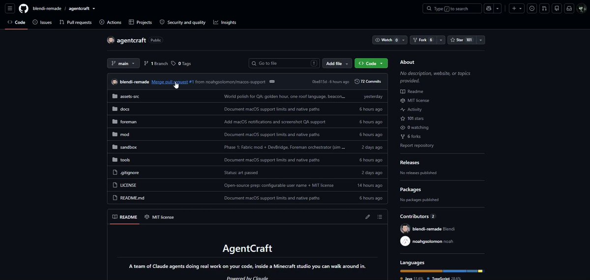
Task: Click folder icon of the docs row
Action: click(115, 109)
